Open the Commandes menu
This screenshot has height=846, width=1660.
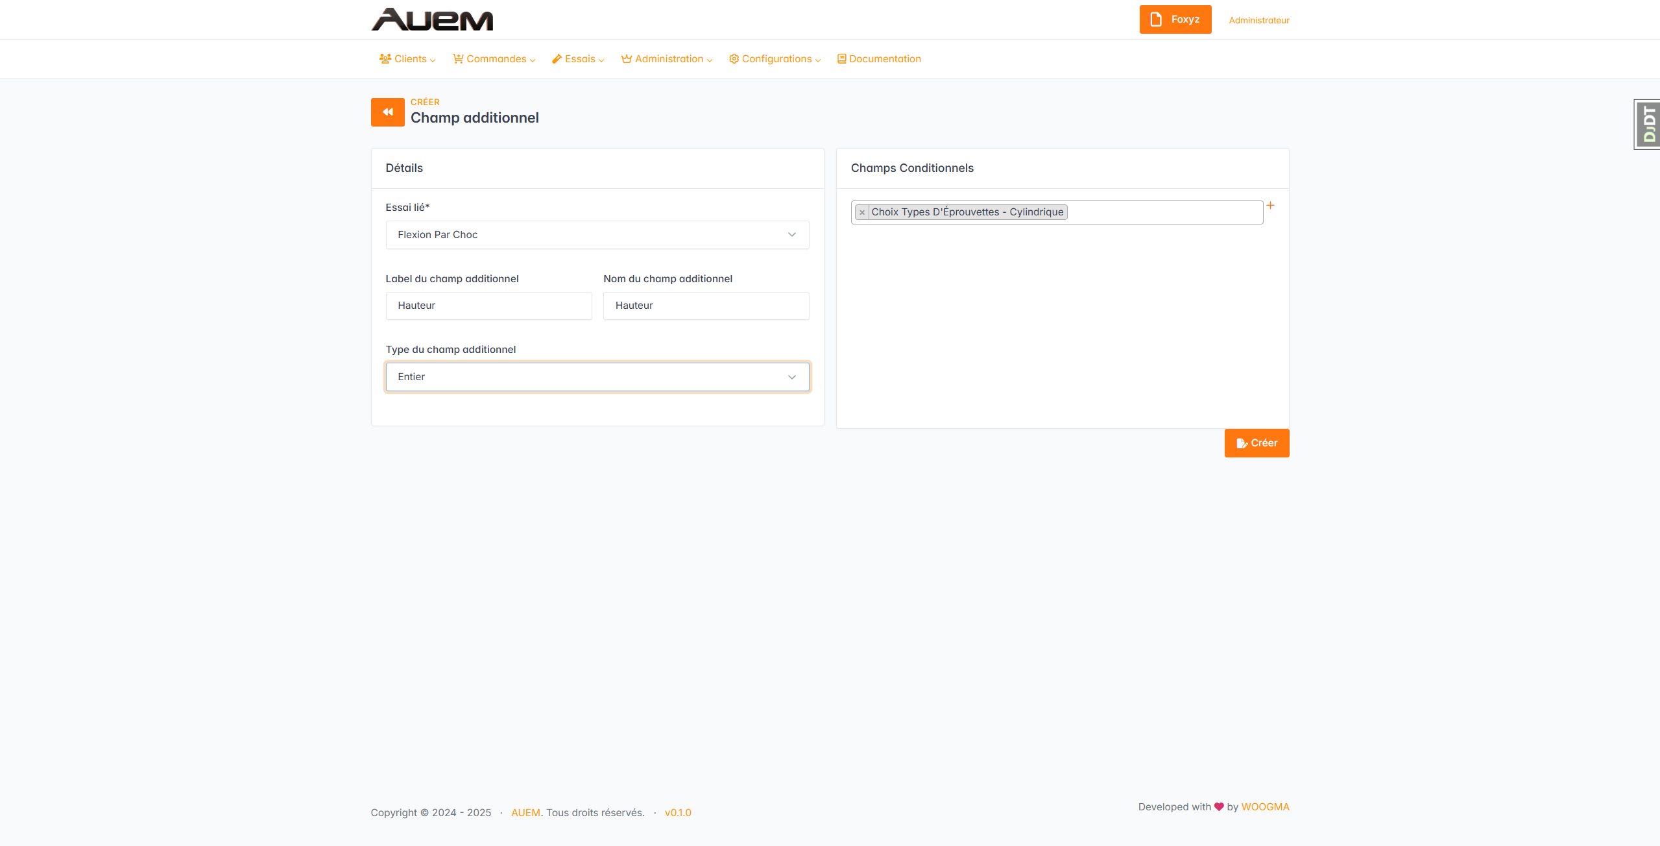click(x=494, y=59)
